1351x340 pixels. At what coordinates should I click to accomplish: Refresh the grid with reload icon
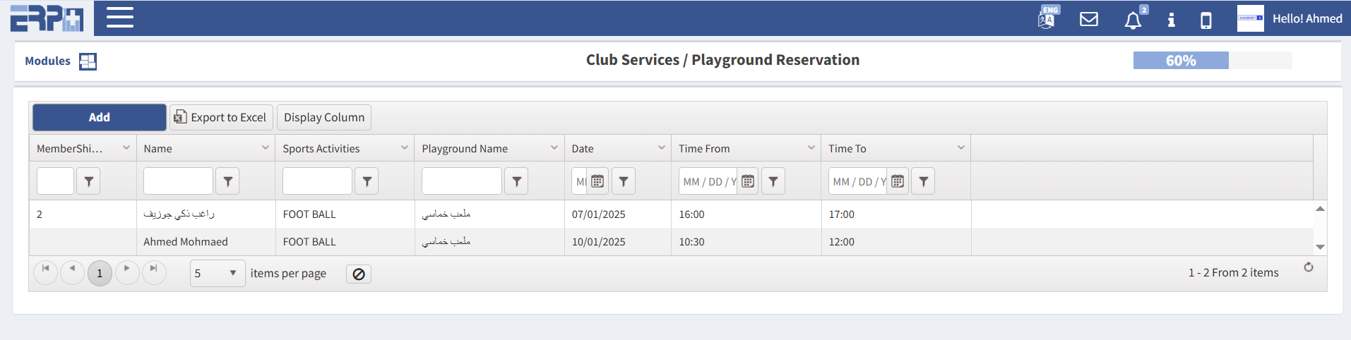[x=1309, y=267]
